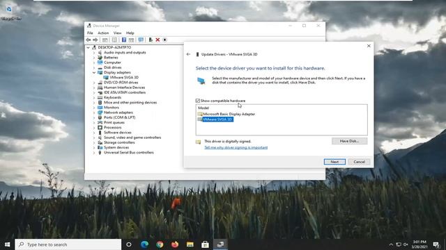Screen dimensions: 446x250
Task: Open 'Tell me why driver signing is important' link
Action: pos(236,147)
